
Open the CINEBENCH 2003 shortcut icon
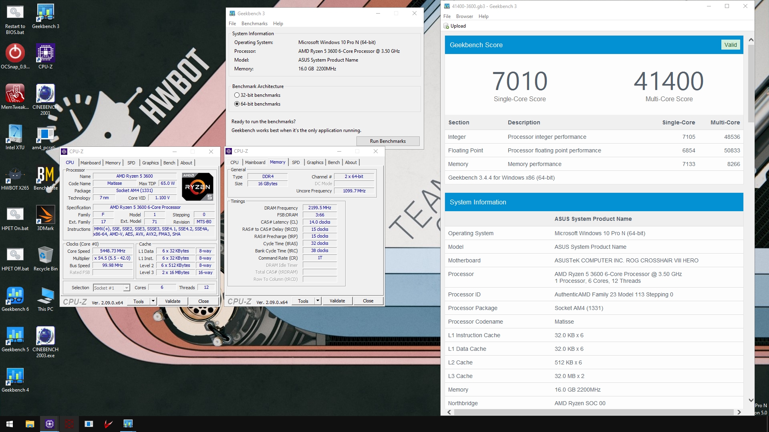pyautogui.click(x=45, y=100)
